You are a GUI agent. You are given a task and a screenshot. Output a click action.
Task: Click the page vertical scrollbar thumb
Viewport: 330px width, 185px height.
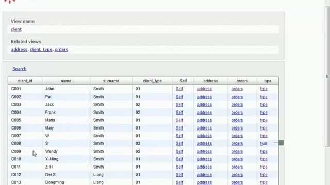[327, 77]
